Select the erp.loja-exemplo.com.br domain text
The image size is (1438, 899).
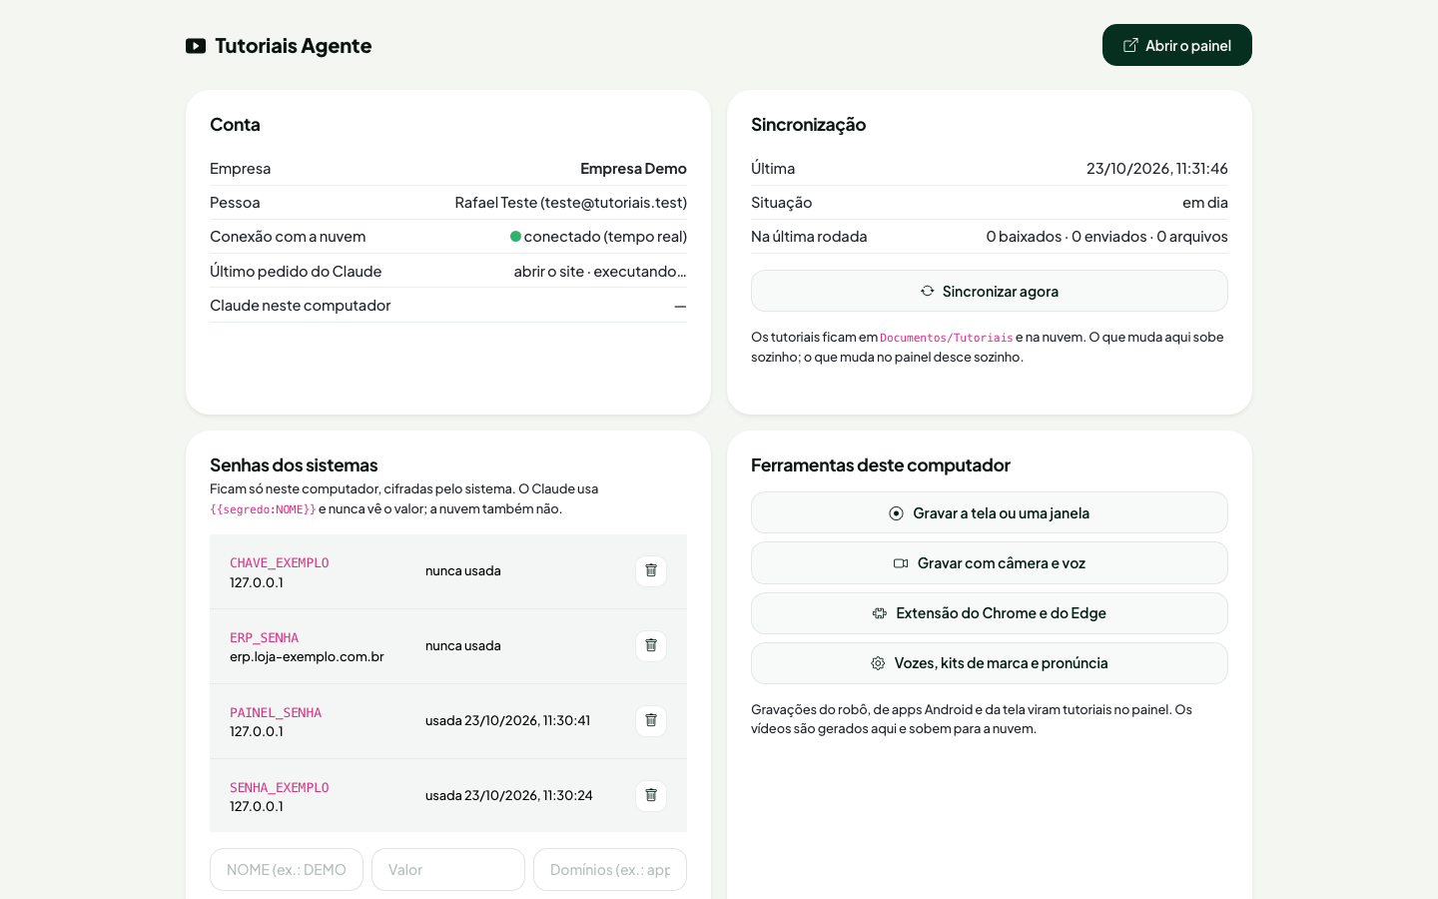click(x=307, y=657)
